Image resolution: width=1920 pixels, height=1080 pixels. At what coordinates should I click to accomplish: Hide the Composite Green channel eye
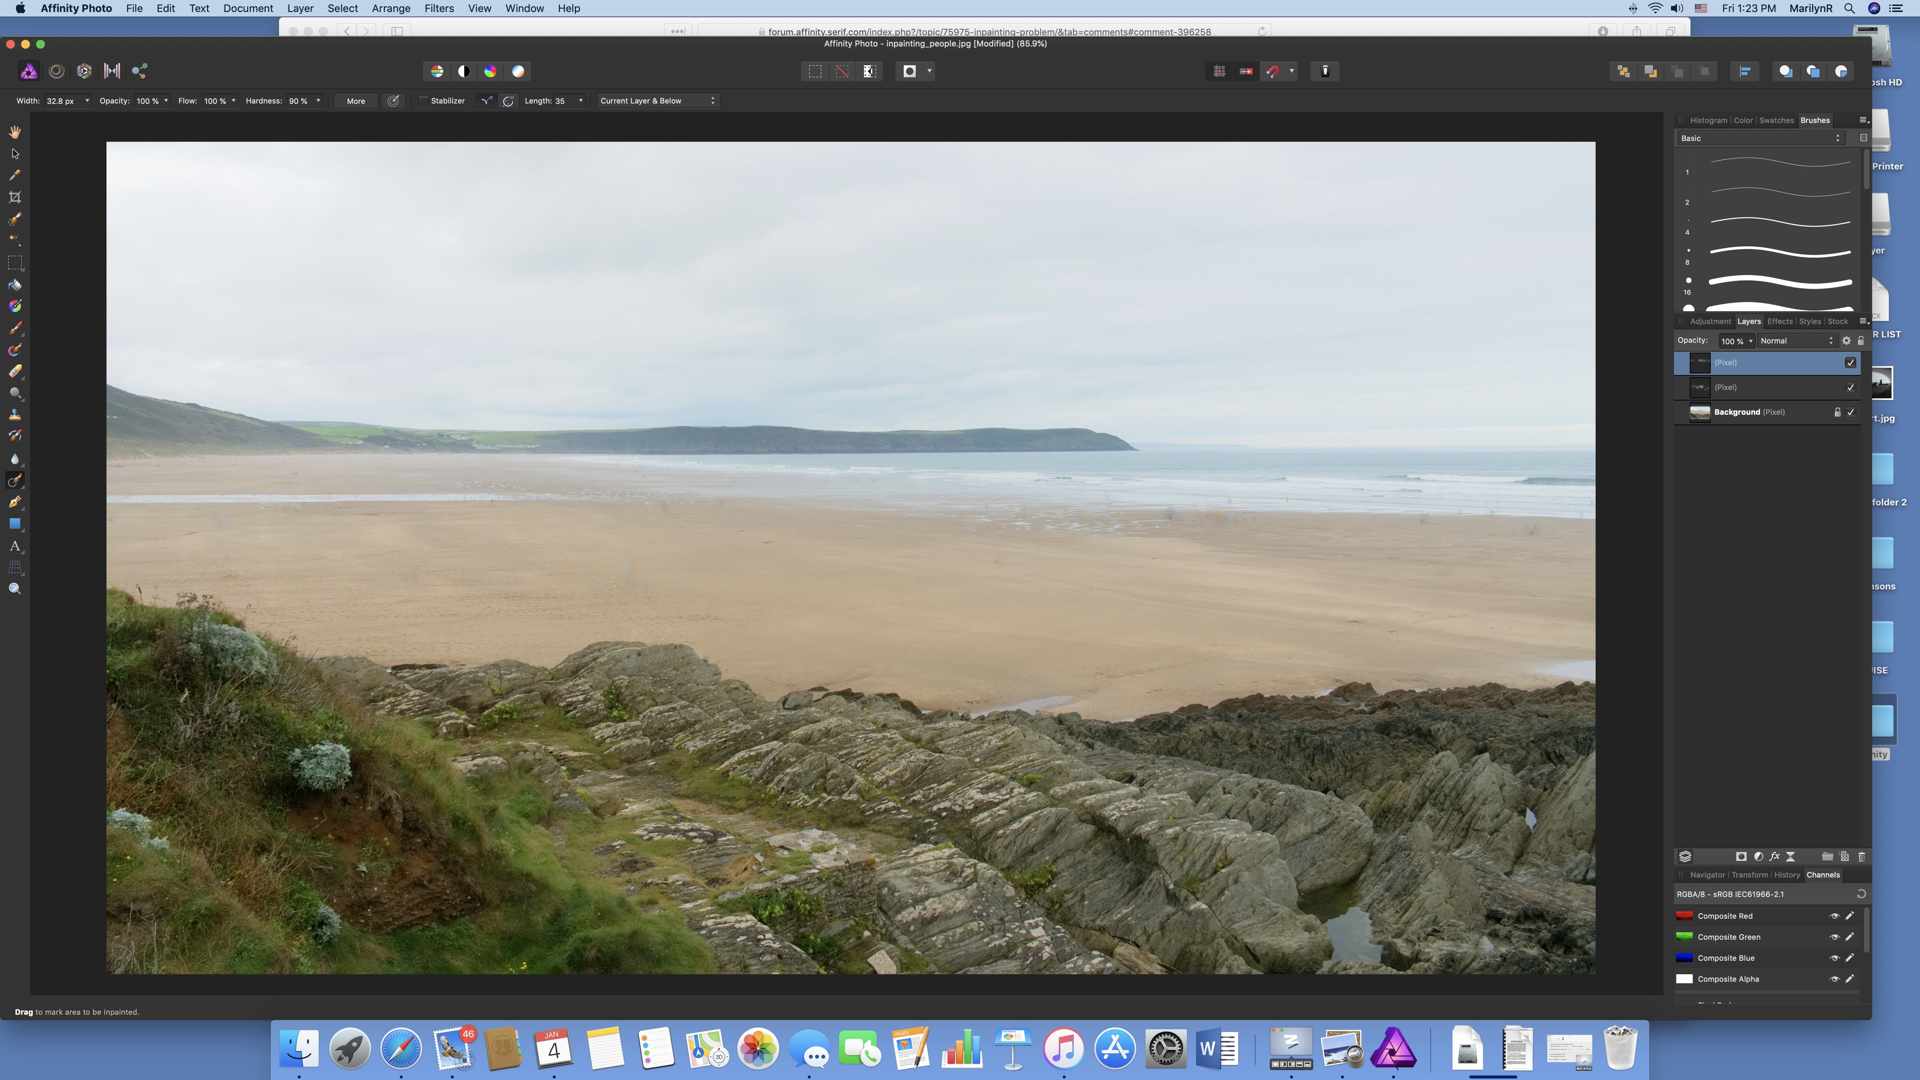(x=1834, y=937)
